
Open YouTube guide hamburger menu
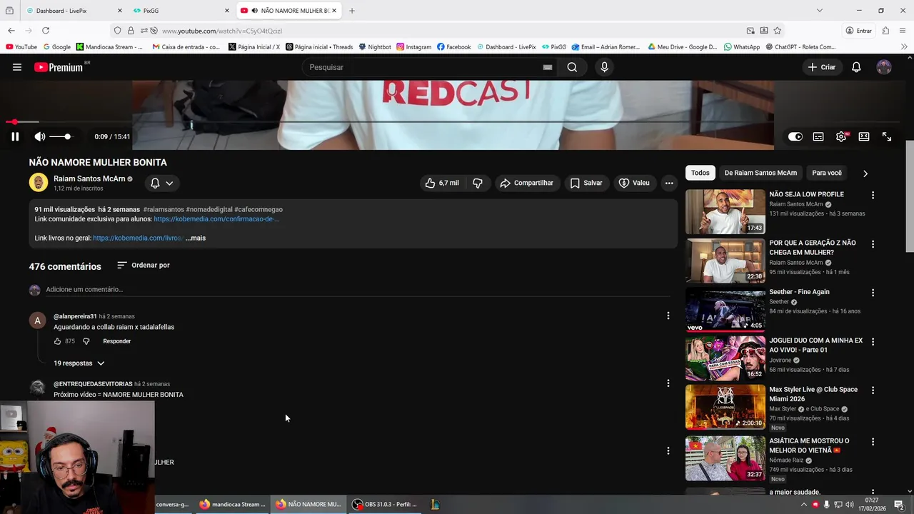pos(17,67)
